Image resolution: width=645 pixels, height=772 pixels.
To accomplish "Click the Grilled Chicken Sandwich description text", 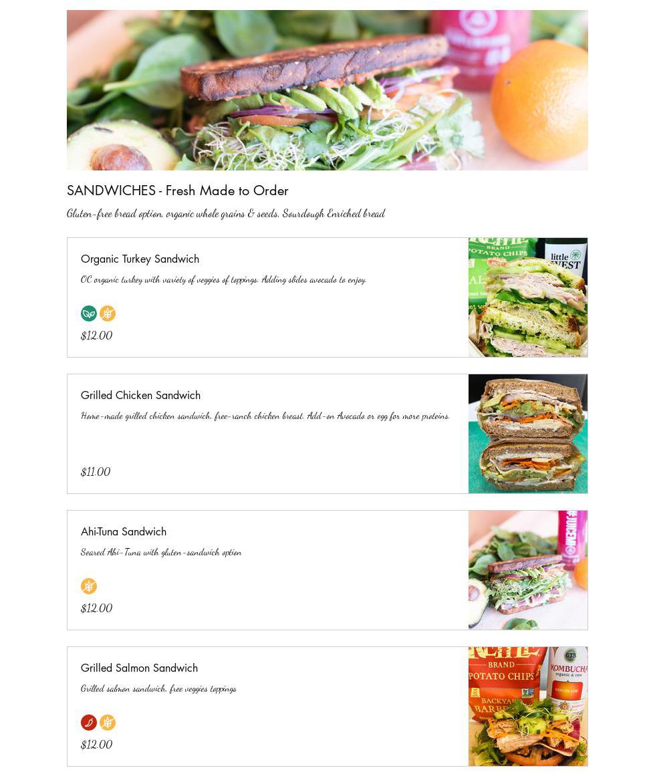I will 265,416.
